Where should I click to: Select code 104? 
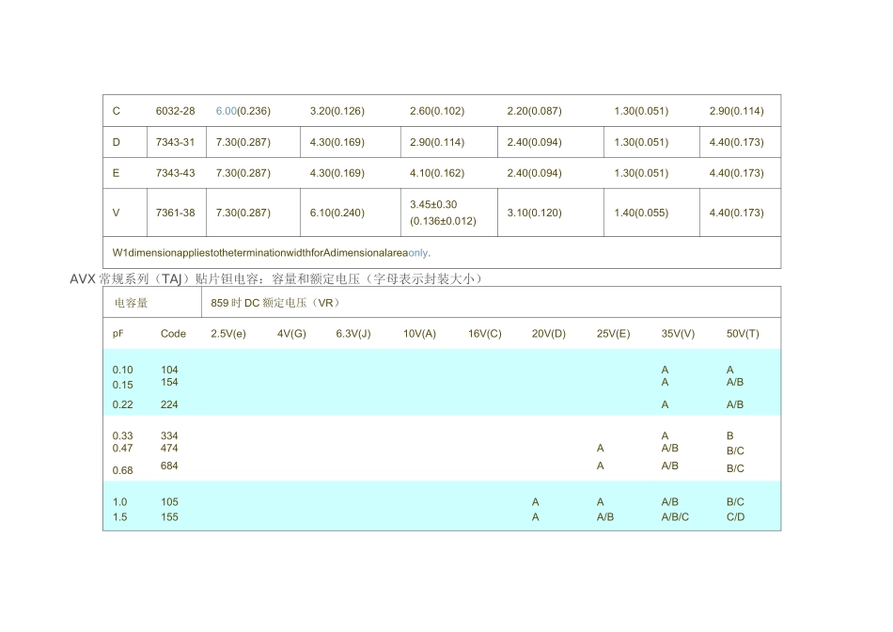click(169, 371)
